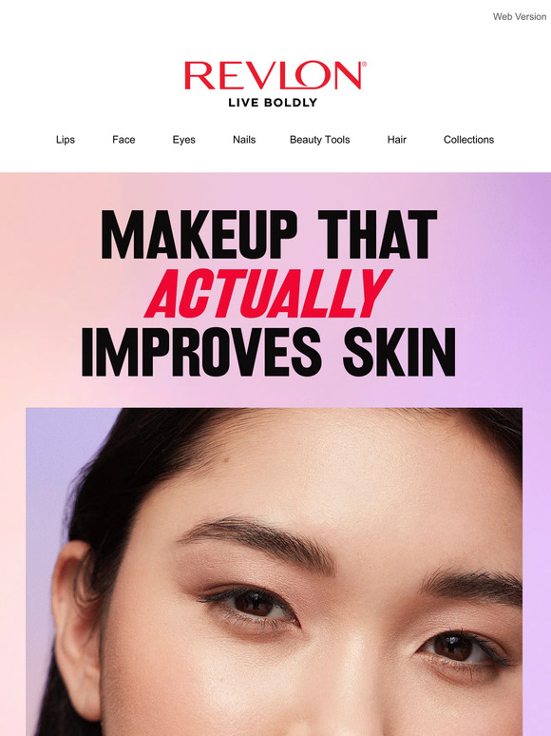The width and height of the screenshot is (551, 736).
Task: Click the Live Boldly tagline
Action: pos(273,103)
